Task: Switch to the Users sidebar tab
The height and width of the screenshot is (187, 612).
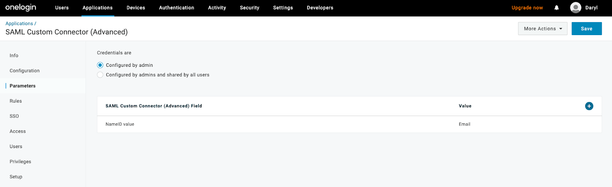Action: (16, 147)
